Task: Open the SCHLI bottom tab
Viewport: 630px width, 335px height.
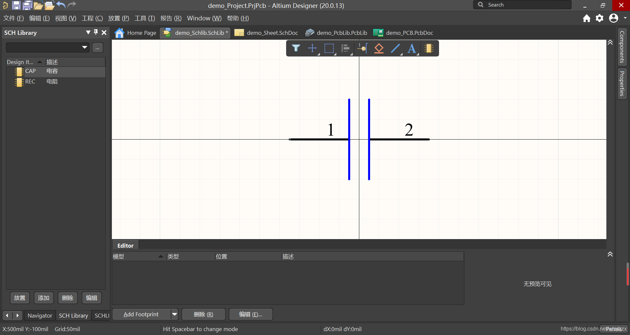Action: pos(102,316)
